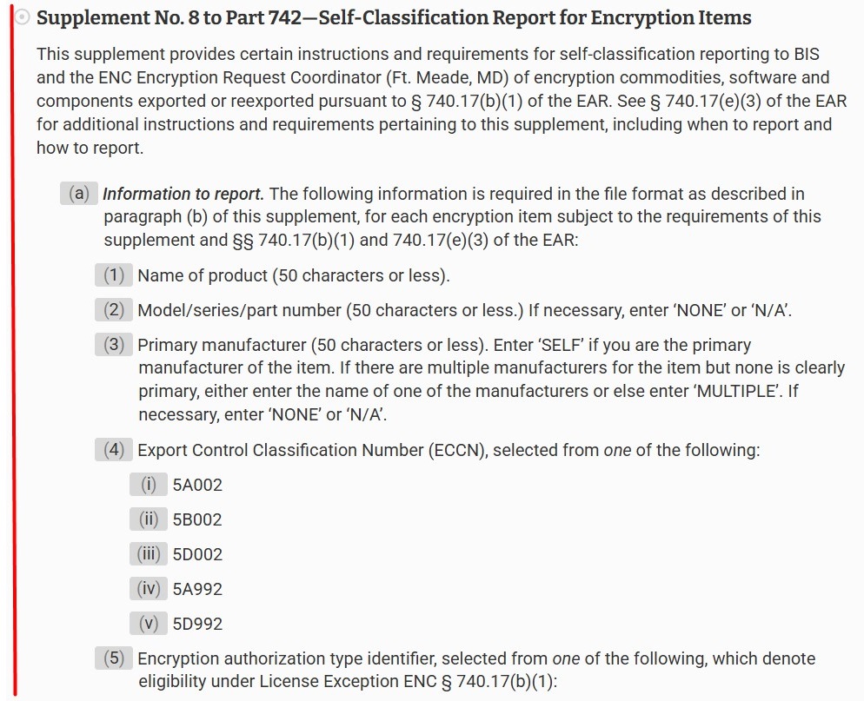
Task: Click the (1) marker for Name of product
Action: pyautogui.click(x=114, y=276)
